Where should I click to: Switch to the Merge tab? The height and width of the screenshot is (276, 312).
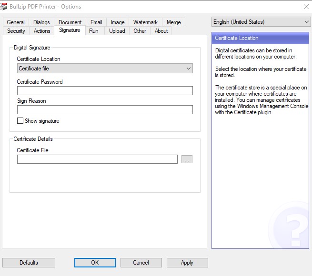pos(174,22)
